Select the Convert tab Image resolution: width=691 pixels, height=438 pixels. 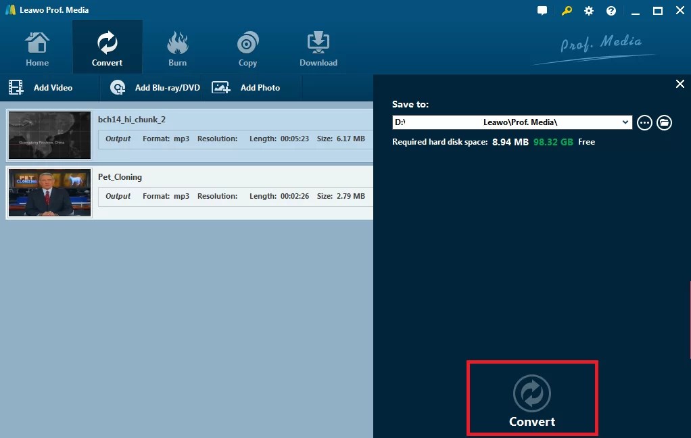[x=107, y=46]
